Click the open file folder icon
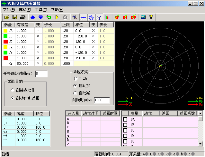205x157 pixels. coord(6,17)
